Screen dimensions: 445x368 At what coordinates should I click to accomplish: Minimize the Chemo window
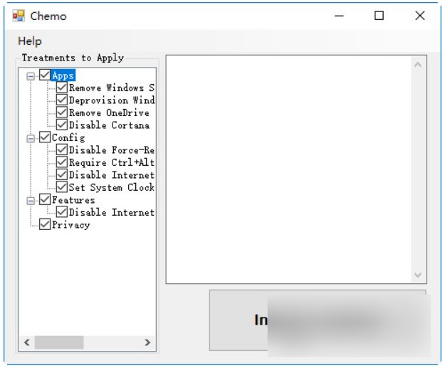(339, 16)
